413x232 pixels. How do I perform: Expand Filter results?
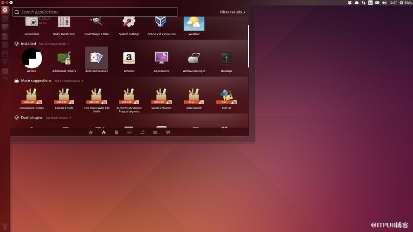(232, 12)
